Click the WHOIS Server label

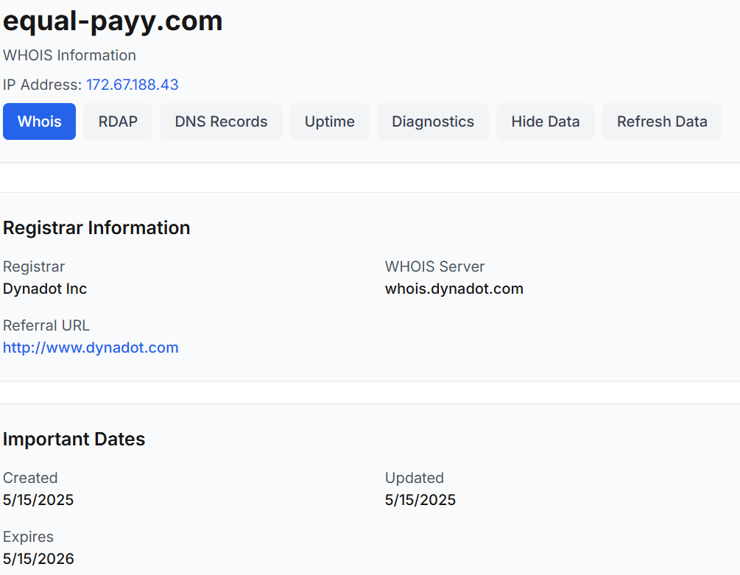click(x=434, y=267)
